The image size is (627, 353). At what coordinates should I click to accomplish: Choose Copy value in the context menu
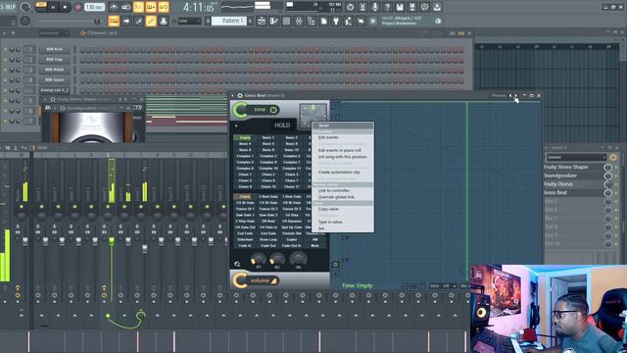[x=343, y=209]
